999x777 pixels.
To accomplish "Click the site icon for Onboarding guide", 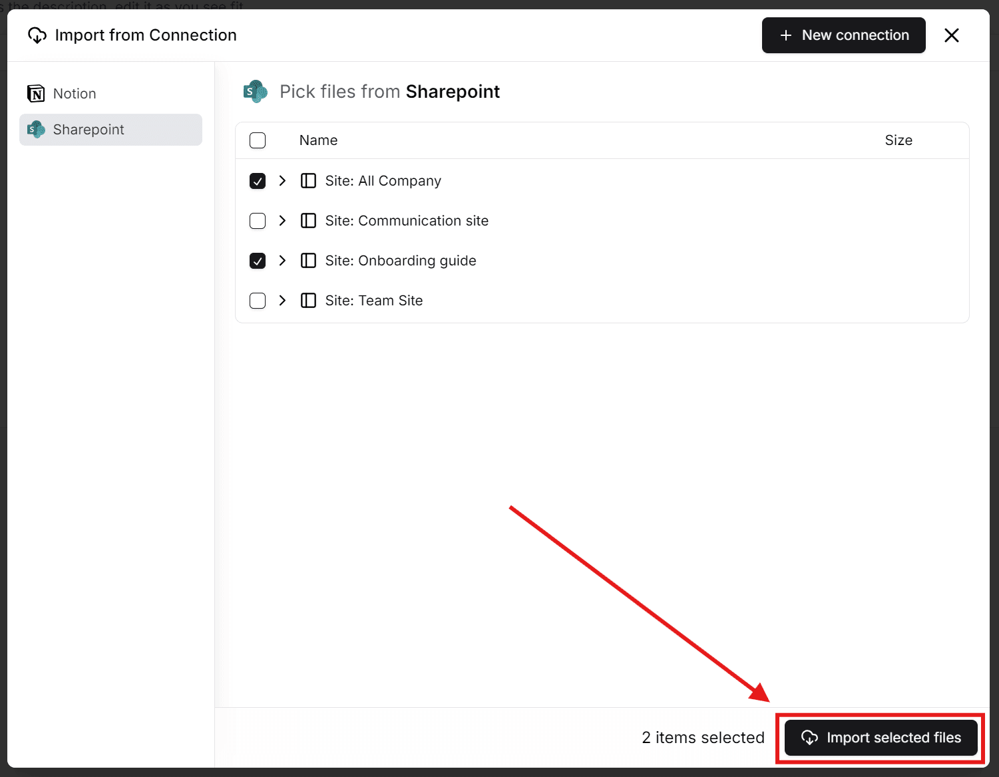I will click(308, 261).
